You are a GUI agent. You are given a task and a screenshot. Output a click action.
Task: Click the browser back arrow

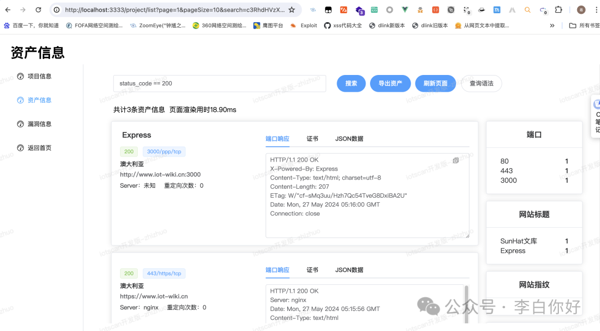tap(8, 9)
